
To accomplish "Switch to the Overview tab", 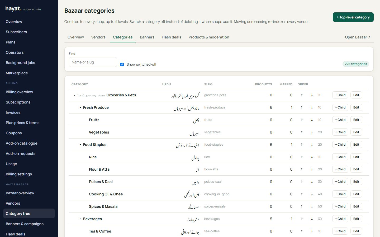I will pos(76,37).
